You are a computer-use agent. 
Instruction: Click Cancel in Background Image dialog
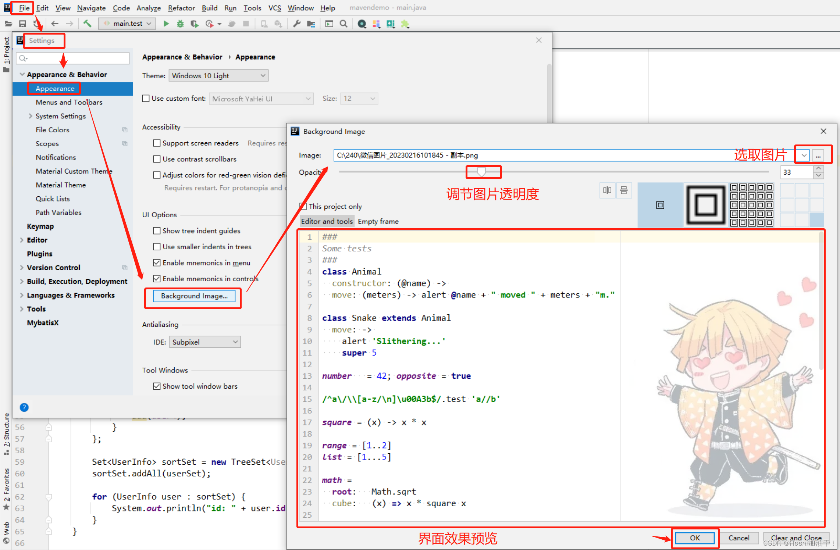click(739, 538)
